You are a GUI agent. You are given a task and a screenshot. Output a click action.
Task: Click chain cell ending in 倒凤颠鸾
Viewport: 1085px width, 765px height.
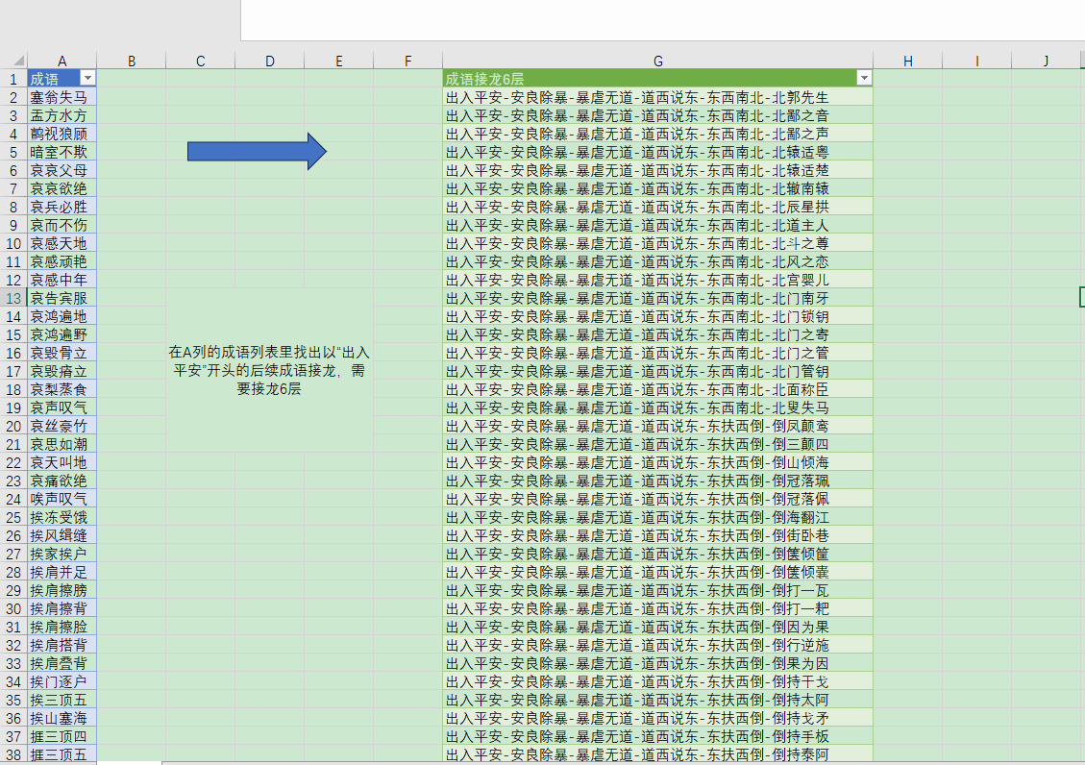click(657, 426)
